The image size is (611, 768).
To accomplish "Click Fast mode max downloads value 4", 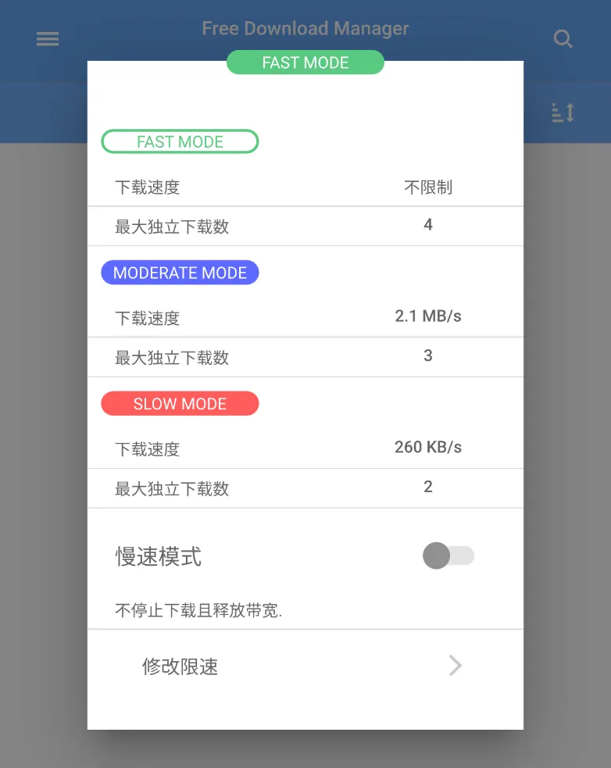I will (x=427, y=224).
